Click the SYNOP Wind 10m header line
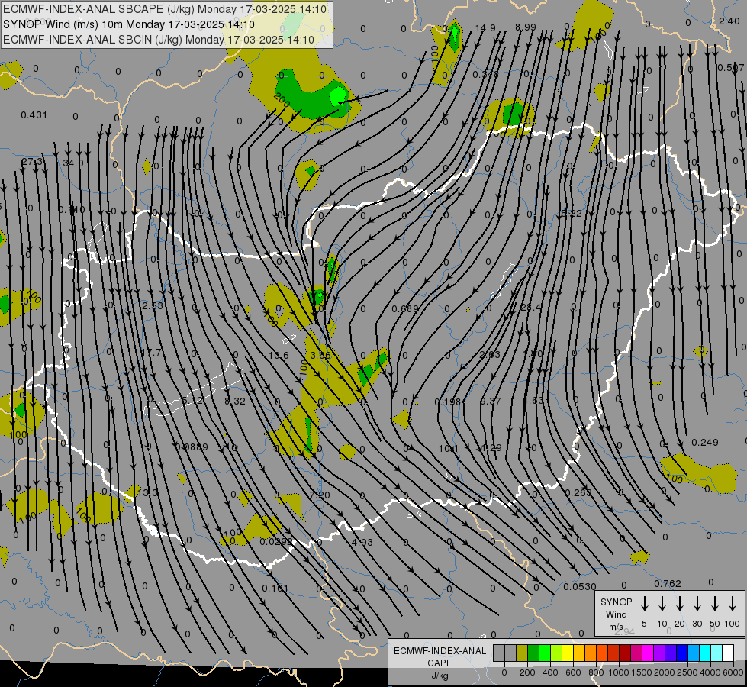Viewport: 747px width, 687px height. click(129, 24)
